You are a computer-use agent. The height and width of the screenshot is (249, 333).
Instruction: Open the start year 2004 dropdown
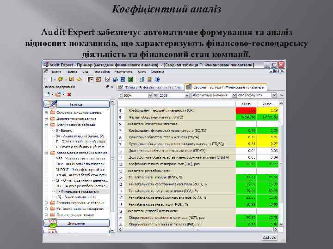[150, 95]
